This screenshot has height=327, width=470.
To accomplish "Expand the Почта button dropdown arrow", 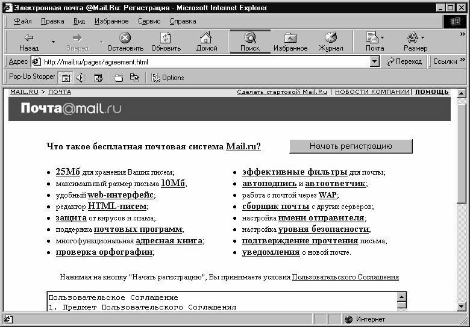I will pyautogui.click(x=383, y=38).
